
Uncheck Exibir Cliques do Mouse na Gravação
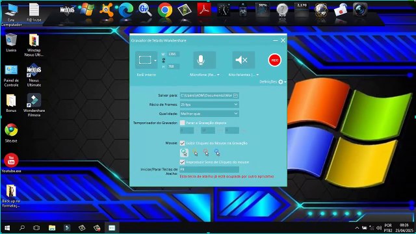tap(182, 143)
